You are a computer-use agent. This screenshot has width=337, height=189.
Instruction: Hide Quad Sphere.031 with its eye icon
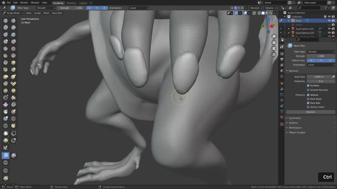click(x=329, y=29)
